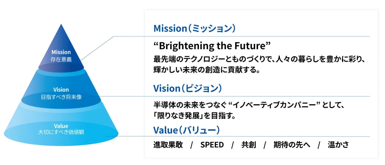Select the 温かさ value keyword
385x165 pixels.
pyautogui.click(x=338, y=145)
